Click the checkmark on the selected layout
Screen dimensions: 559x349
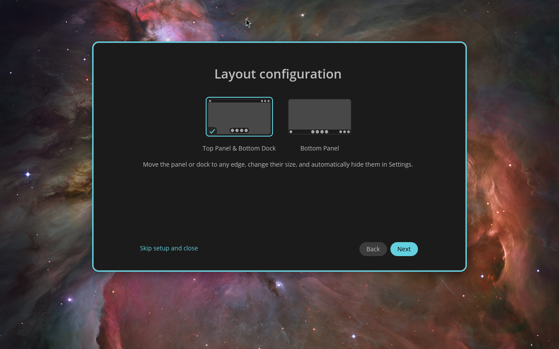coord(212,131)
